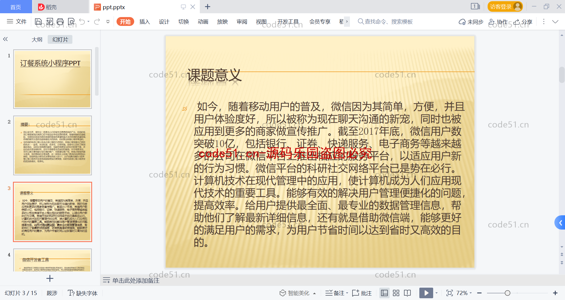Image resolution: width=565 pixels, height=300 pixels.
Task: Toggle the 备注 notes pane
Action: [x=335, y=293]
